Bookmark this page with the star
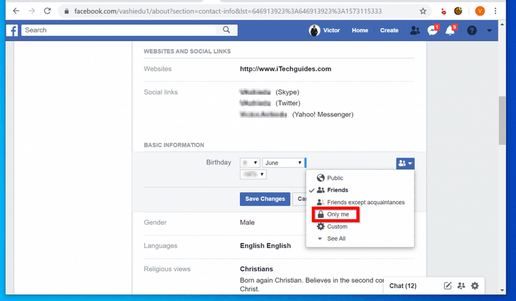Image resolution: width=516 pixels, height=301 pixels. 423,11
